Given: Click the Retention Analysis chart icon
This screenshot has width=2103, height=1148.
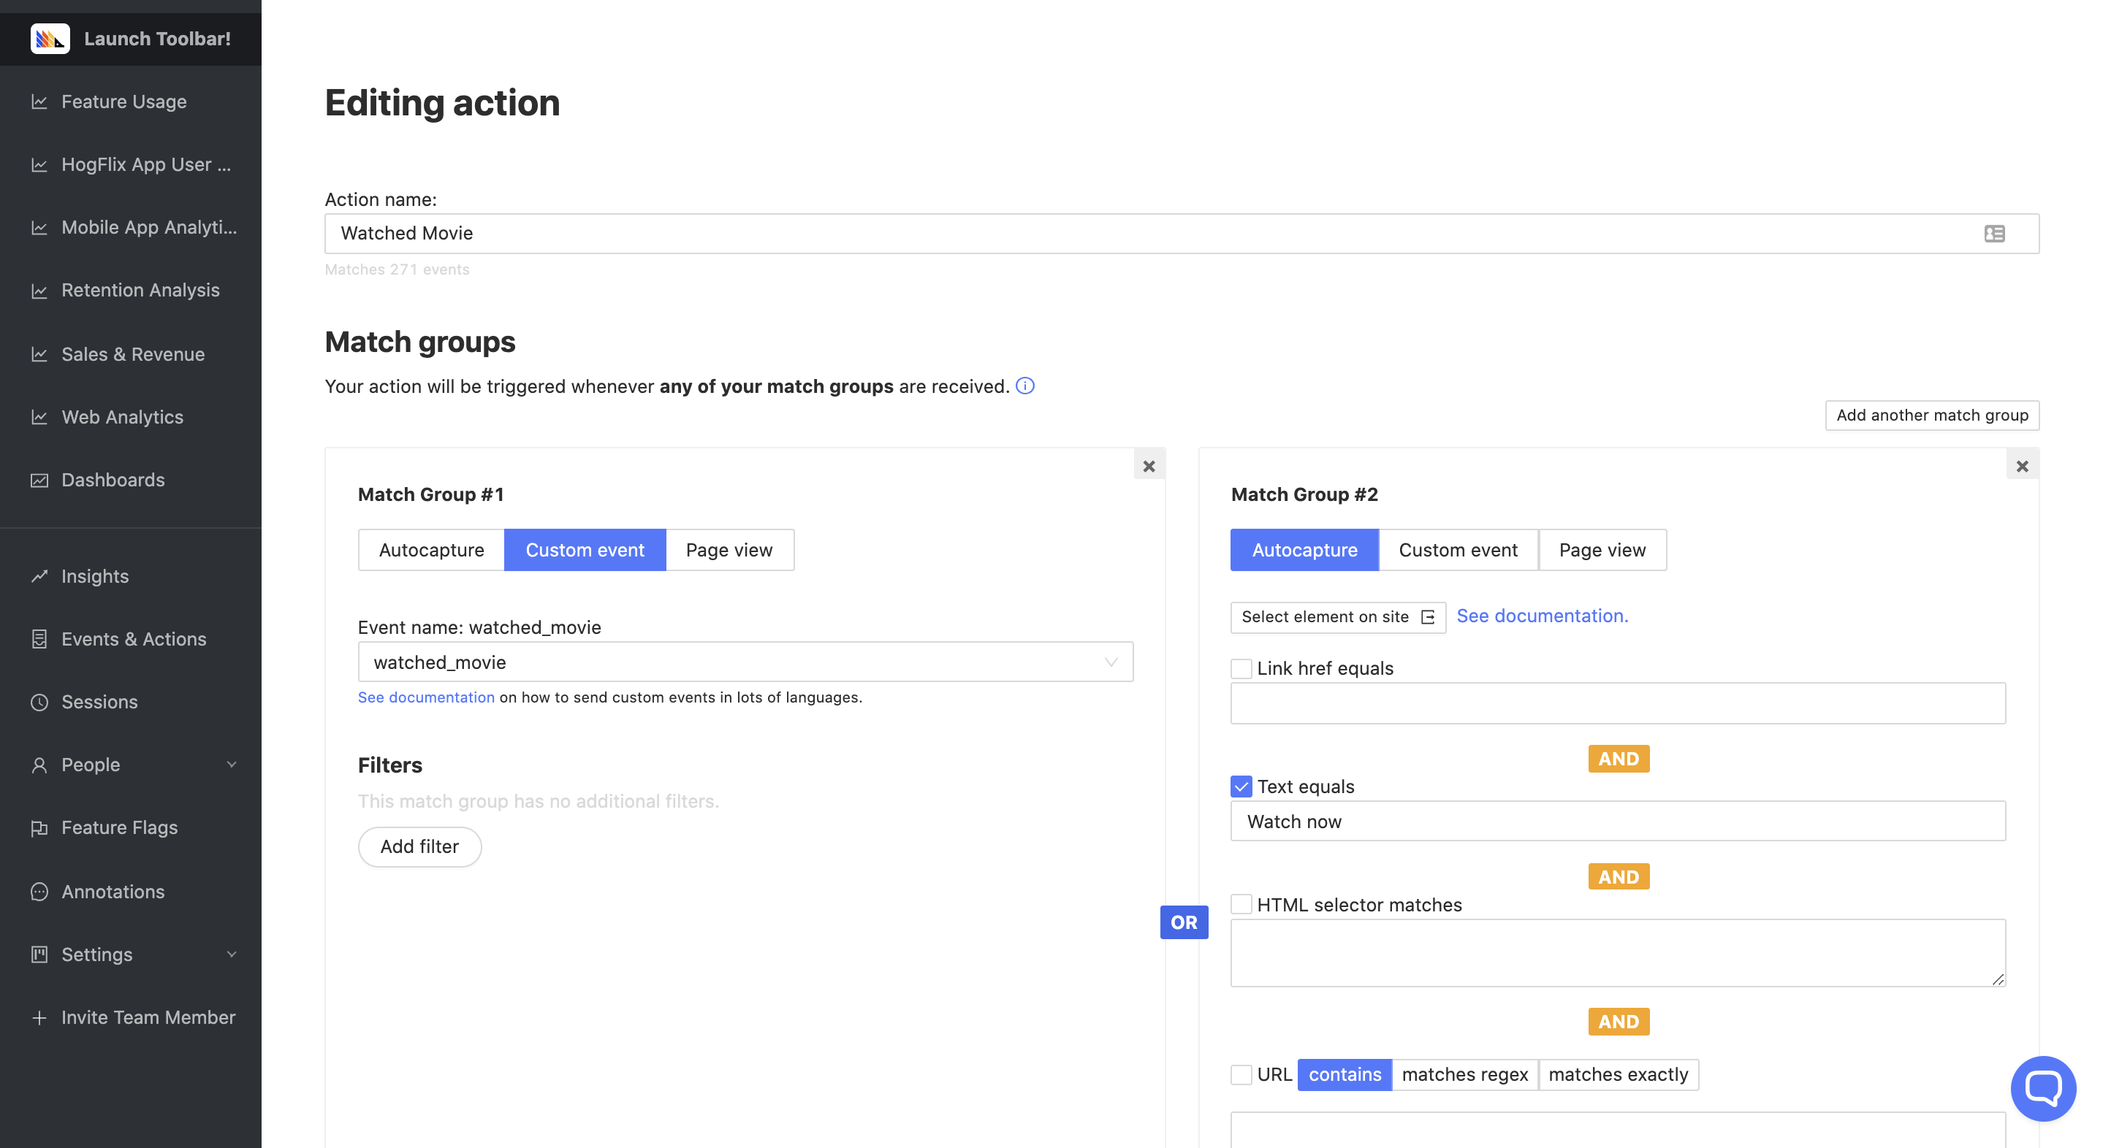Looking at the screenshot, I should pyautogui.click(x=39, y=291).
